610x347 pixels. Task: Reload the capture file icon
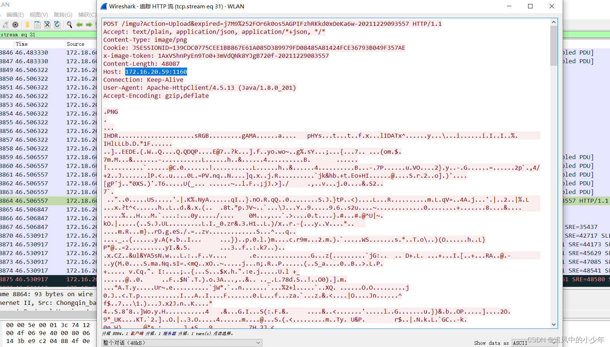(x=57, y=25)
